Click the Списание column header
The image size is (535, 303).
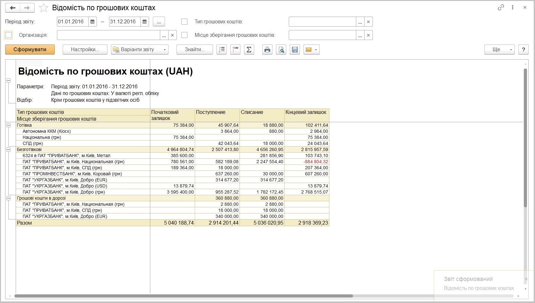coord(262,115)
